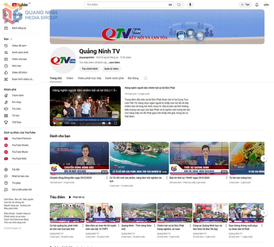Open options for Chiêm bái xá lợi trang nghiêm video
274x247 pixels.
coord(190,226)
